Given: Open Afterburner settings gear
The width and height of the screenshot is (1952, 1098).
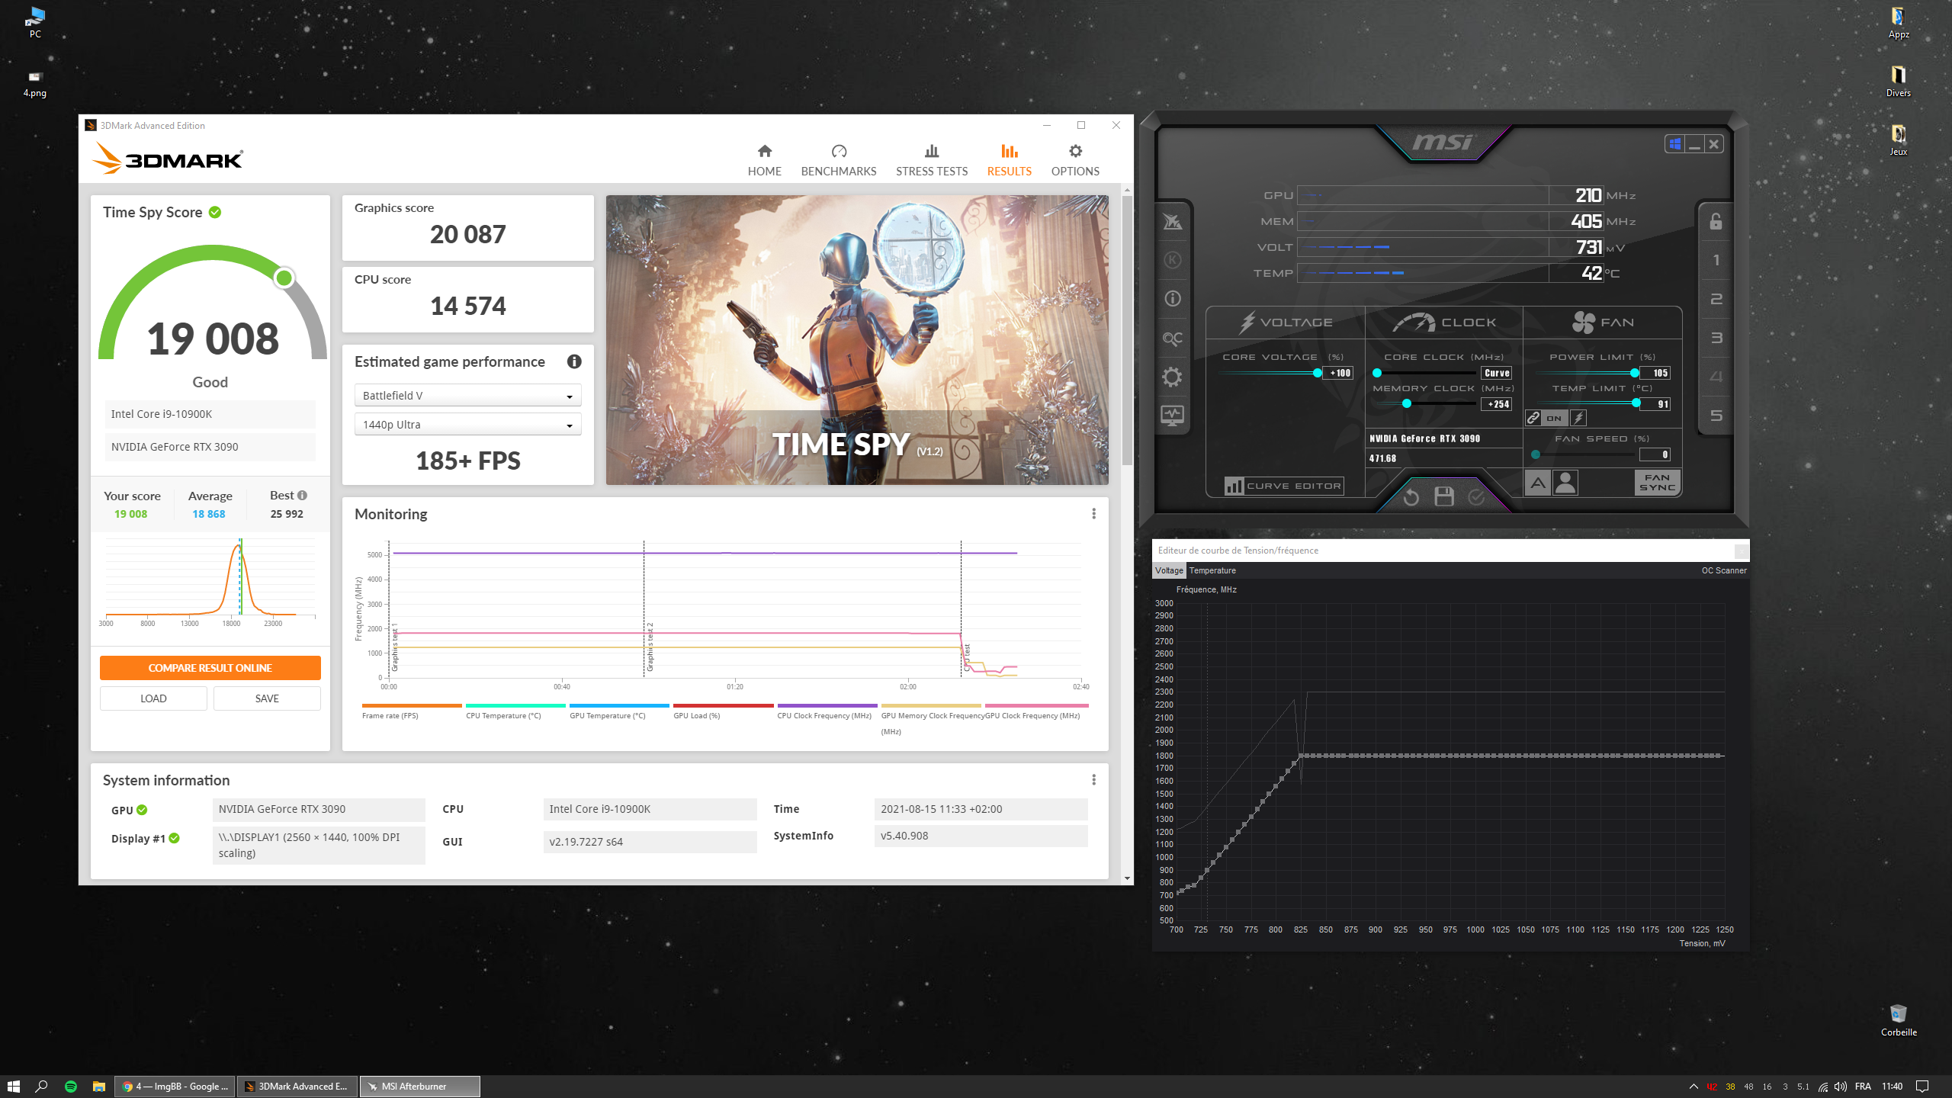Looking at the screenshot, I should pos(1172,377).
